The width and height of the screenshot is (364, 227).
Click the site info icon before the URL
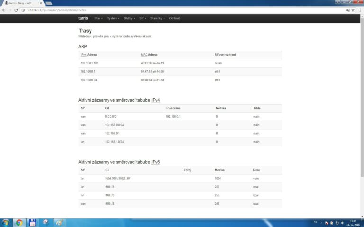pos(23,10)
